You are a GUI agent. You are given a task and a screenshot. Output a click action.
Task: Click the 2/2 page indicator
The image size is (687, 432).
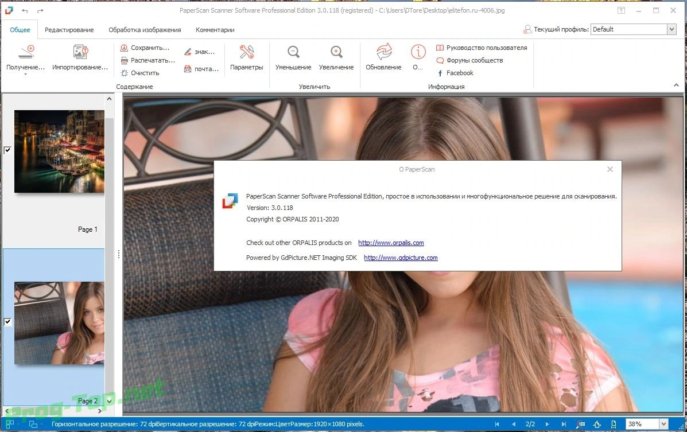click(530, 424)
